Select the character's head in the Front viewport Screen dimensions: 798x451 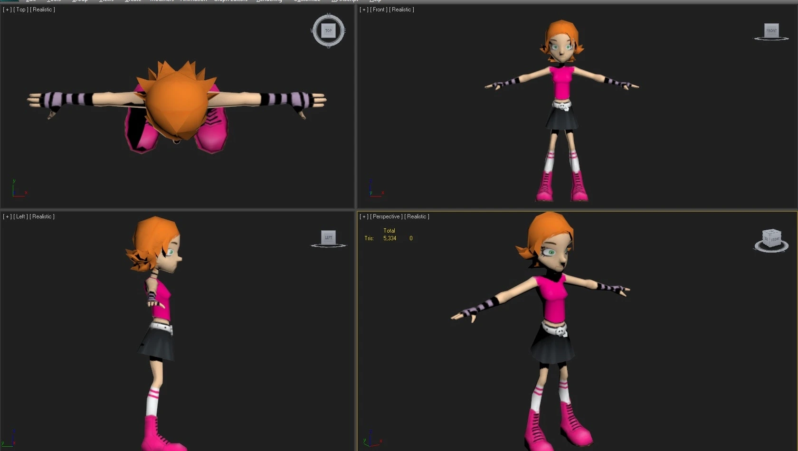(x=561, y=42)
